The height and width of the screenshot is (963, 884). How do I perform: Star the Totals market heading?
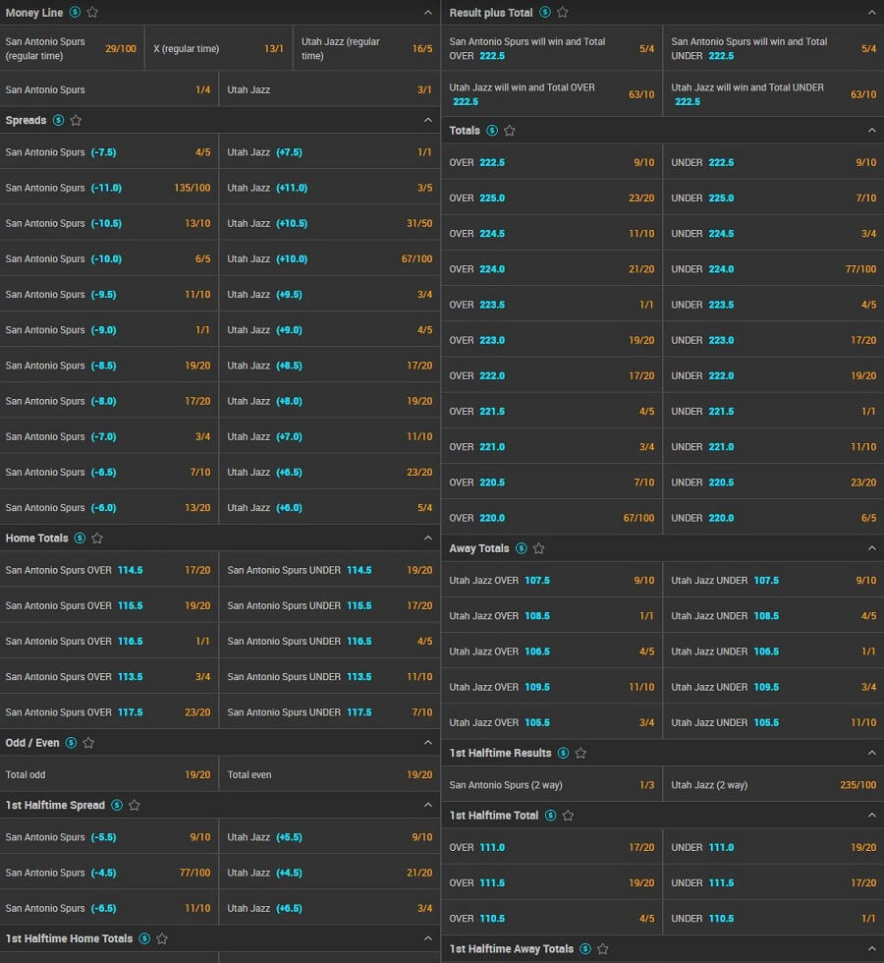[510, 130]
